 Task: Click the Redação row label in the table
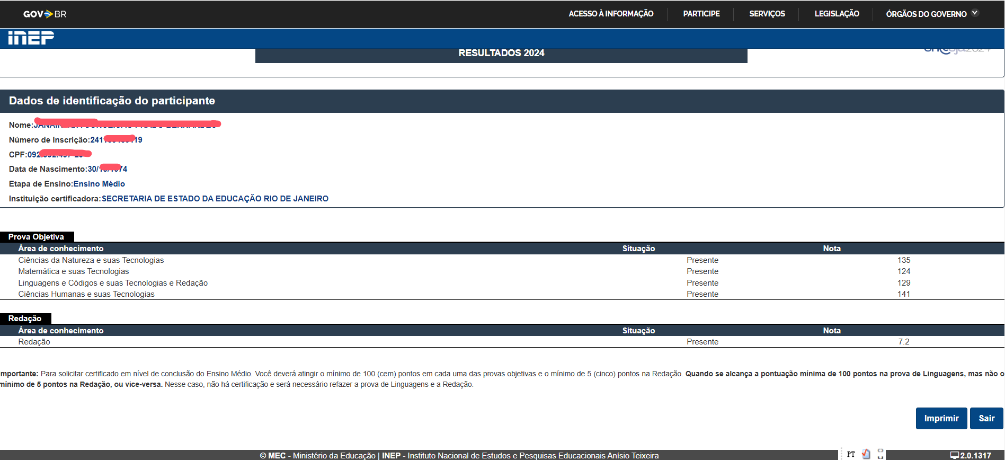(x=34, y=342)
